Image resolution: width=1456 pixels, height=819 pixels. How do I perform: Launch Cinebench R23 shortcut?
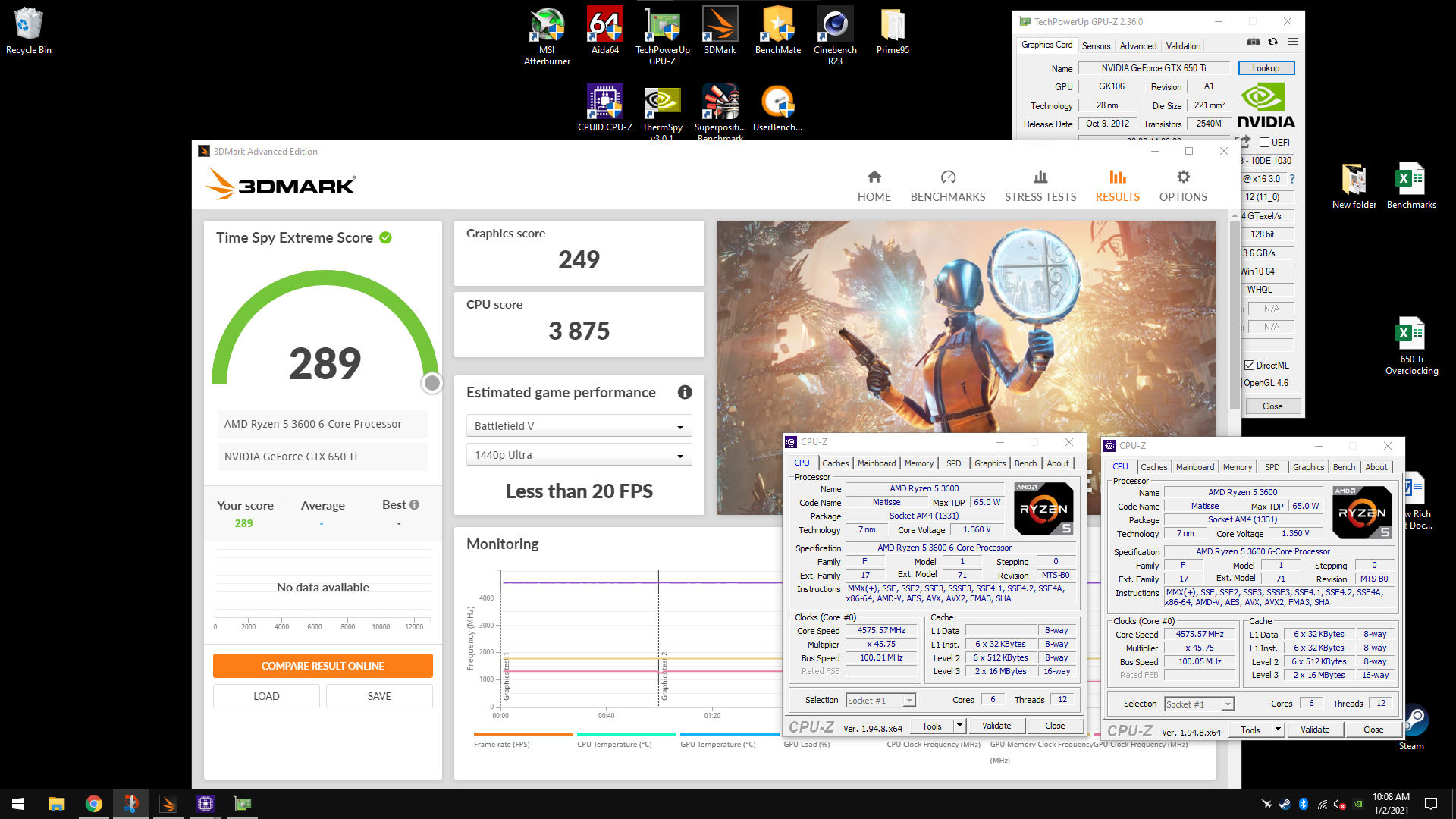835,36
